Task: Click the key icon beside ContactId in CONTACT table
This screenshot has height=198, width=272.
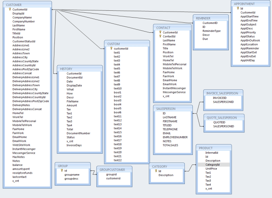Action: click(160, 36)
